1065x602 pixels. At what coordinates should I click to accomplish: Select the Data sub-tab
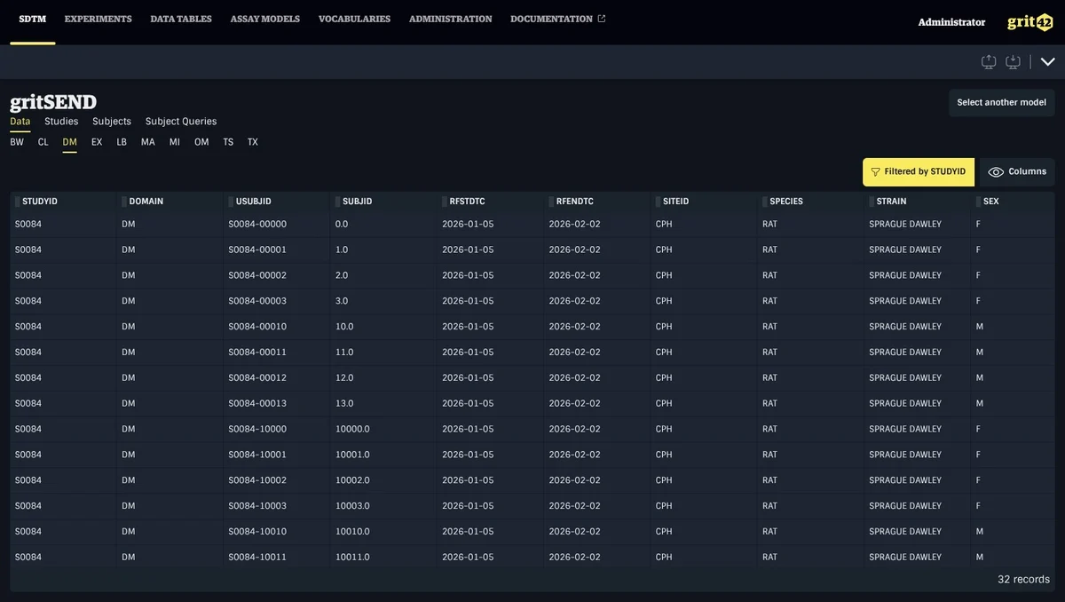(x=20, y=122)
